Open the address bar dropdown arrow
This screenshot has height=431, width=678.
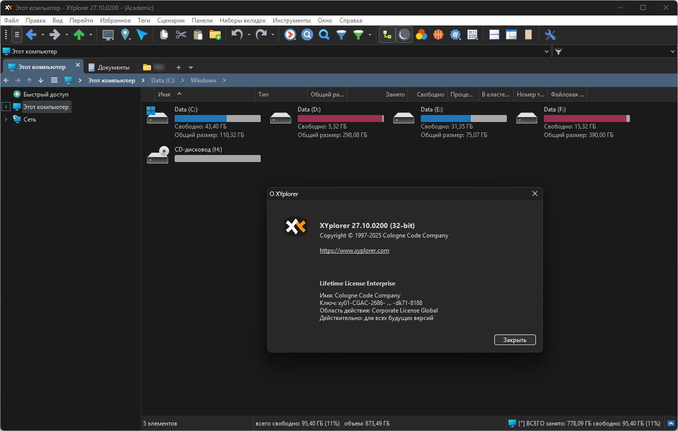(x=546, y=51)
